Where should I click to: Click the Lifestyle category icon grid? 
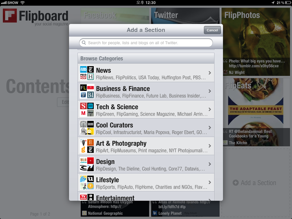pyautogui.click(x=87, y=182)
